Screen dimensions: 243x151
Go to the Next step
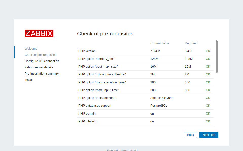point(209,135)
